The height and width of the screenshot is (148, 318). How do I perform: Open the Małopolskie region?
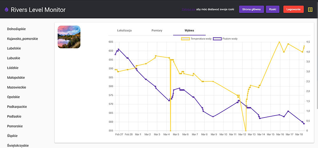click(x=16, y=77)
